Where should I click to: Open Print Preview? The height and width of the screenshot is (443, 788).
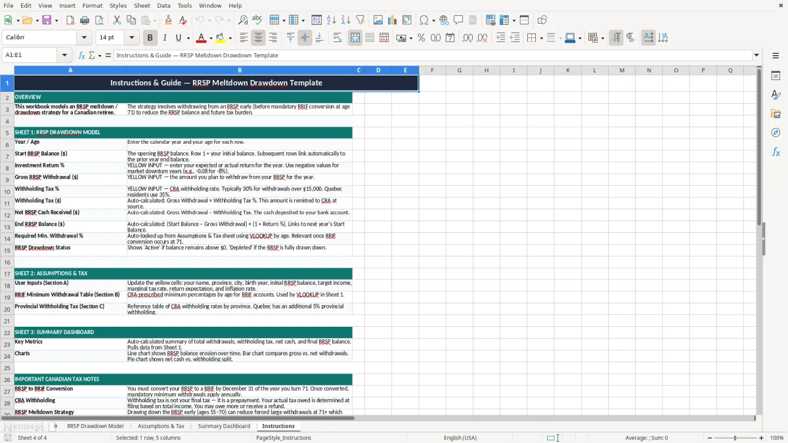(99, 20)
